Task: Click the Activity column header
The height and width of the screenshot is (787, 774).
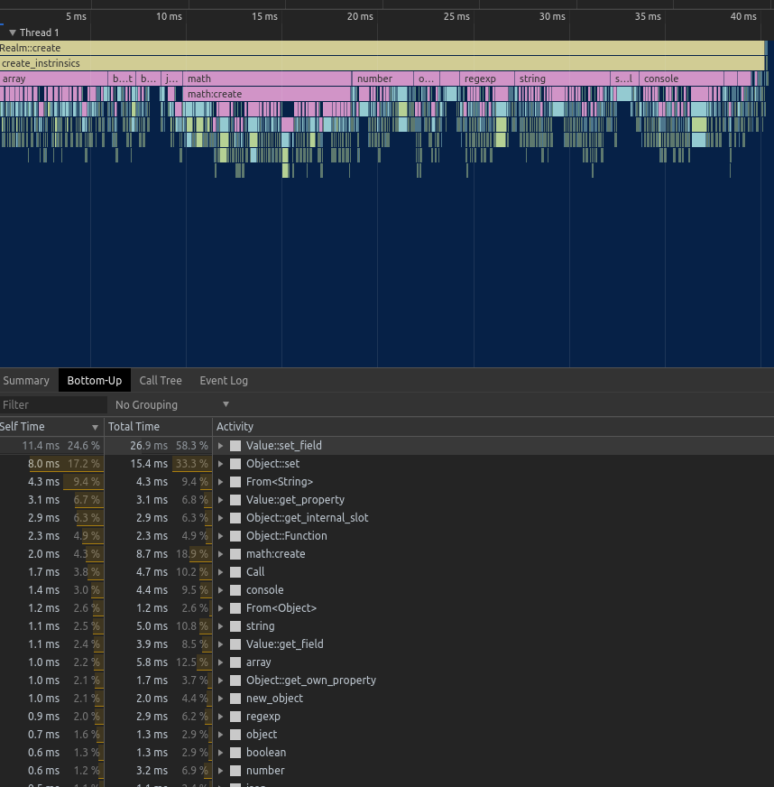Action: [235, 427]
